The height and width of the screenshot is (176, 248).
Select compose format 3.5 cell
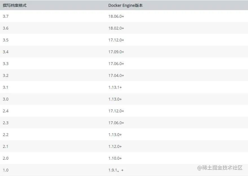tap(6, 40)
